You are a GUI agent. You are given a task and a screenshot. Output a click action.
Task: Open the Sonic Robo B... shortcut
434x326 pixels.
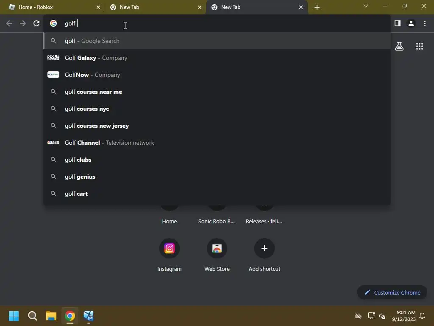(217, 221)
